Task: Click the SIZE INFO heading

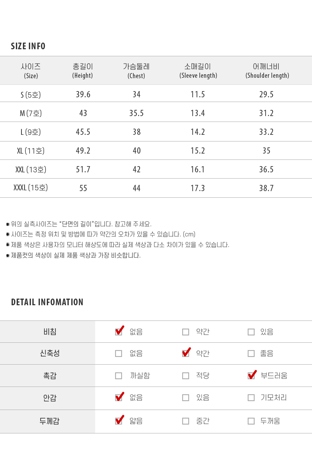Action: pyautogui.click(x=28, y=47)
